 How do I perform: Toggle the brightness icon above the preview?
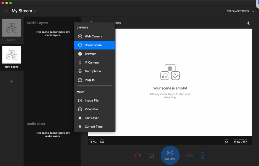(x=248, y=23)
